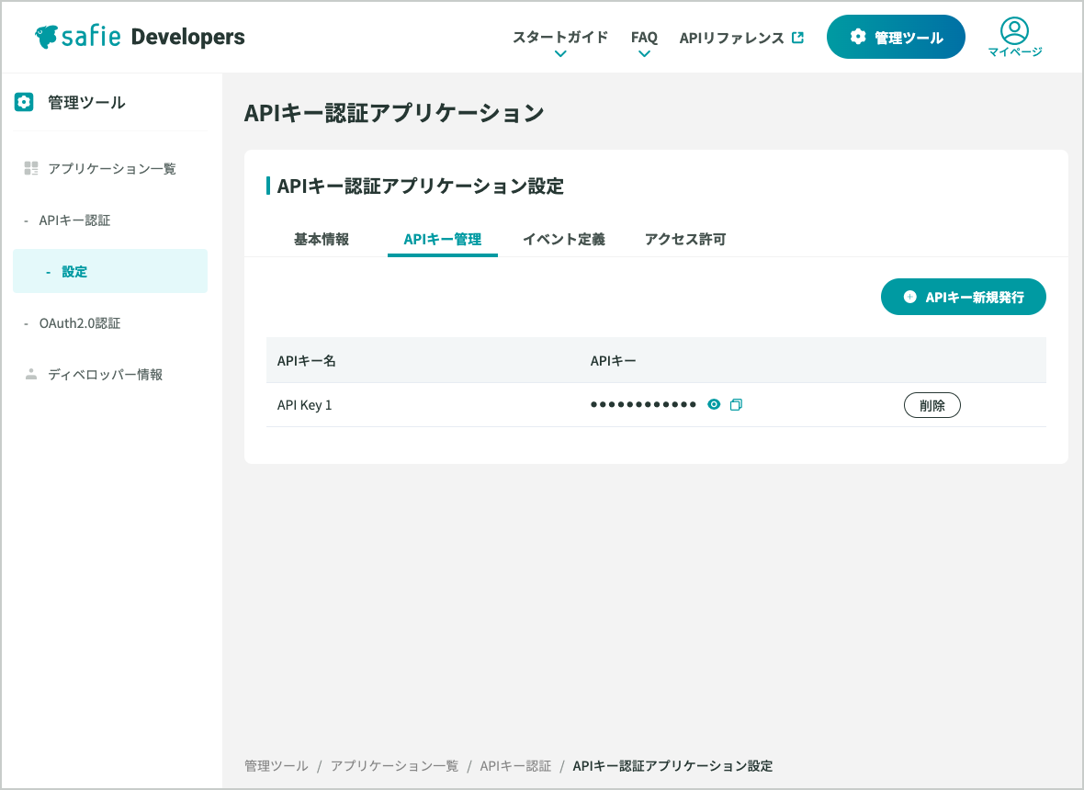Click the person icon next to ディベロッパー情報
This screenshot has height=790, width=1084.
point(31,374)
